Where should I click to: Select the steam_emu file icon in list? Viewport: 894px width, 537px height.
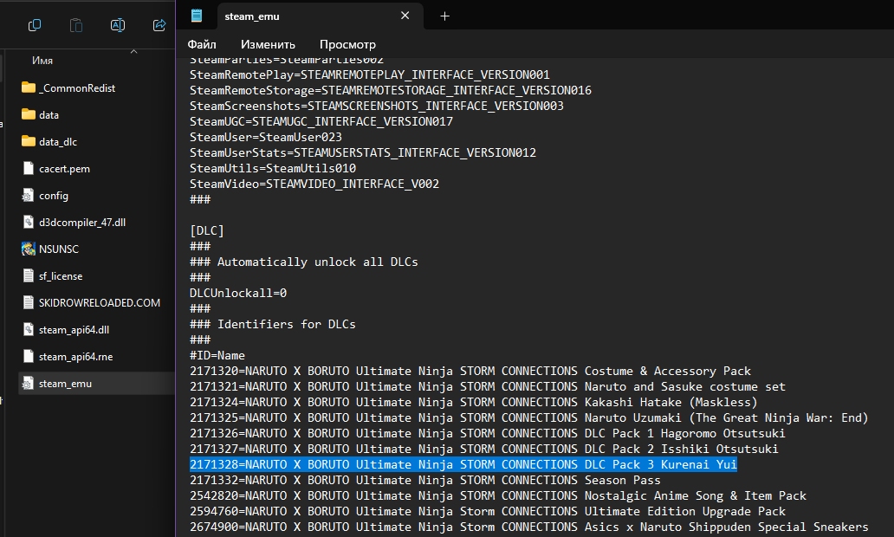point(28,384)
